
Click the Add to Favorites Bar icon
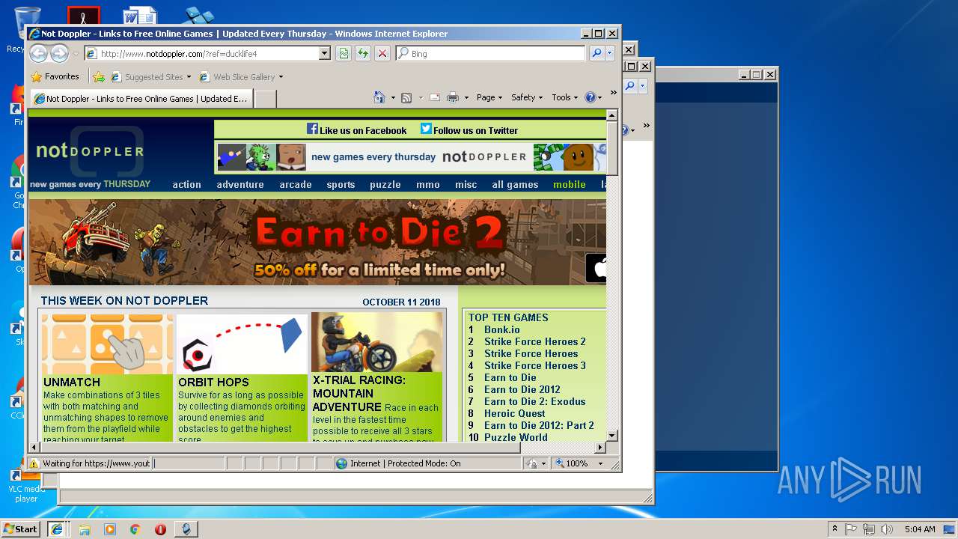99,76
